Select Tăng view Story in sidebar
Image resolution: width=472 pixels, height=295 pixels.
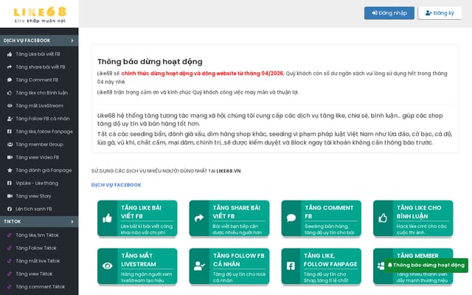[x=39, y=196]
